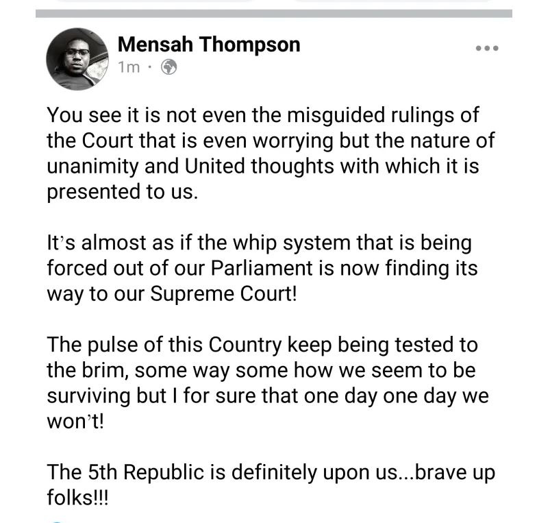
Task: Click the author name Mensah Thompson
Action: [x=209, y=45]
